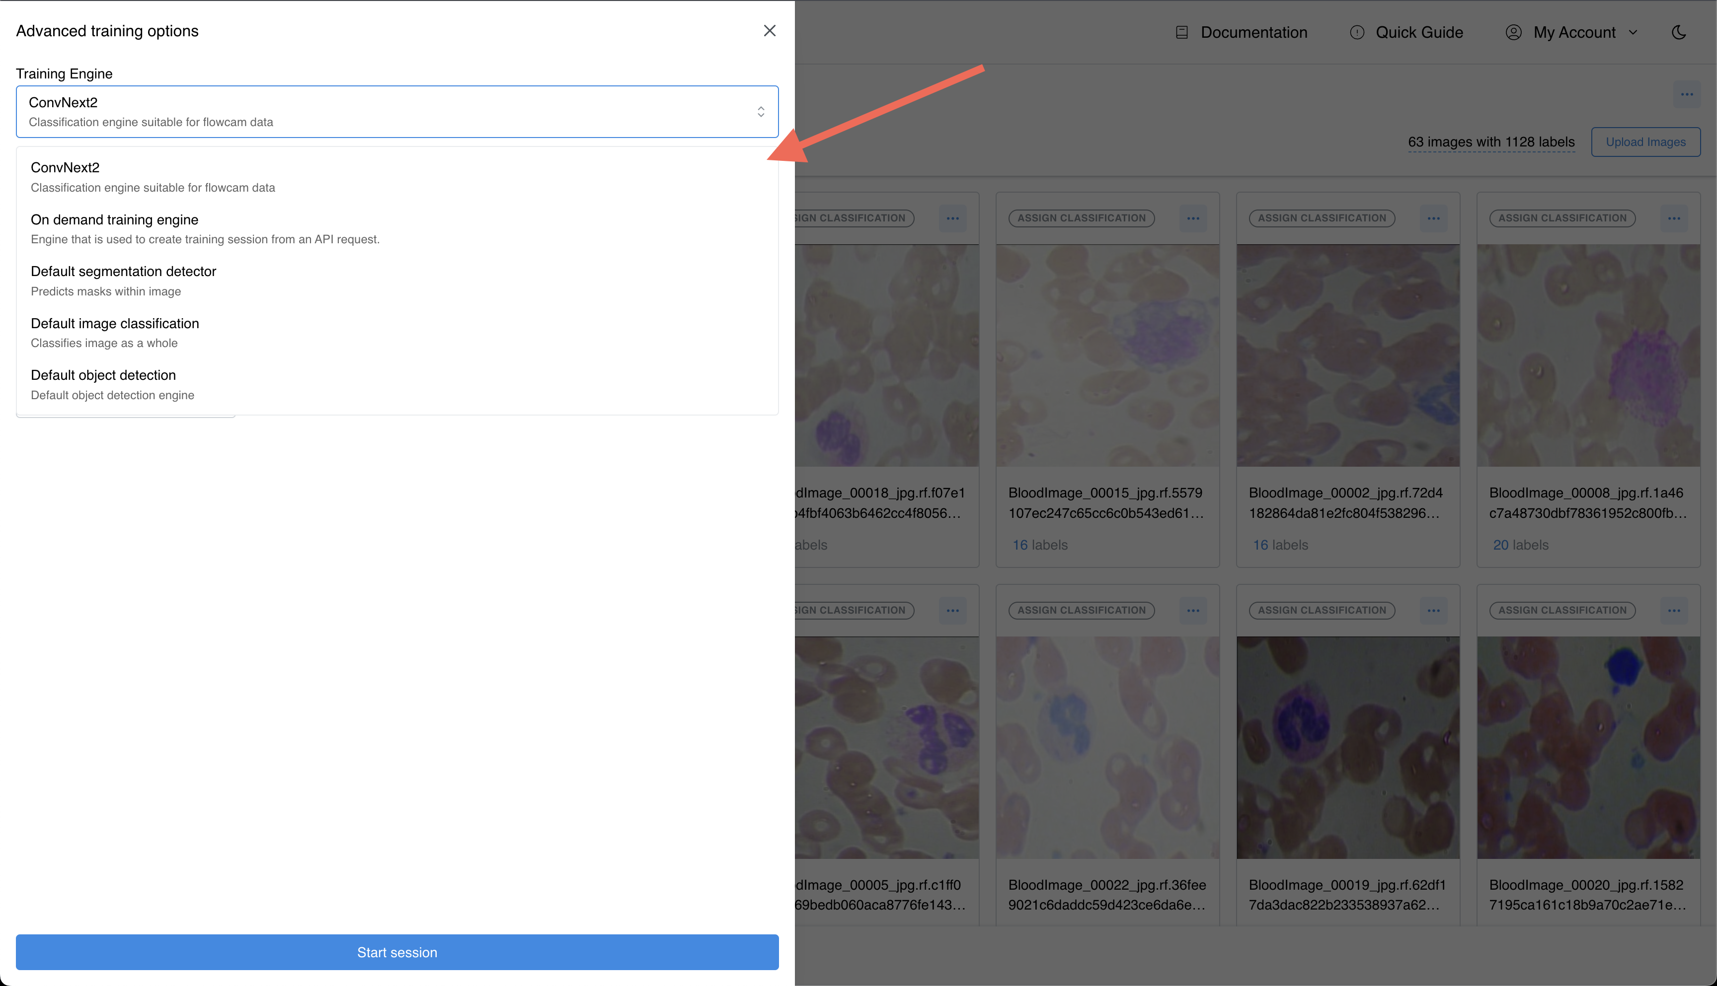Pick Default image classification engine
Screen dimensions: 1717x986
tap(397, 333)
